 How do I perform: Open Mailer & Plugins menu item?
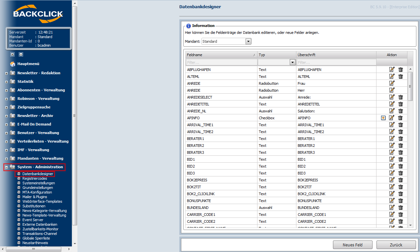coord(35,197)
